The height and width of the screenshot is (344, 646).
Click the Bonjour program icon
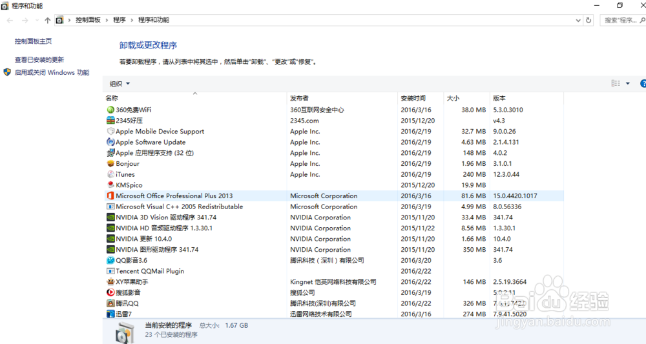[110, 163]
